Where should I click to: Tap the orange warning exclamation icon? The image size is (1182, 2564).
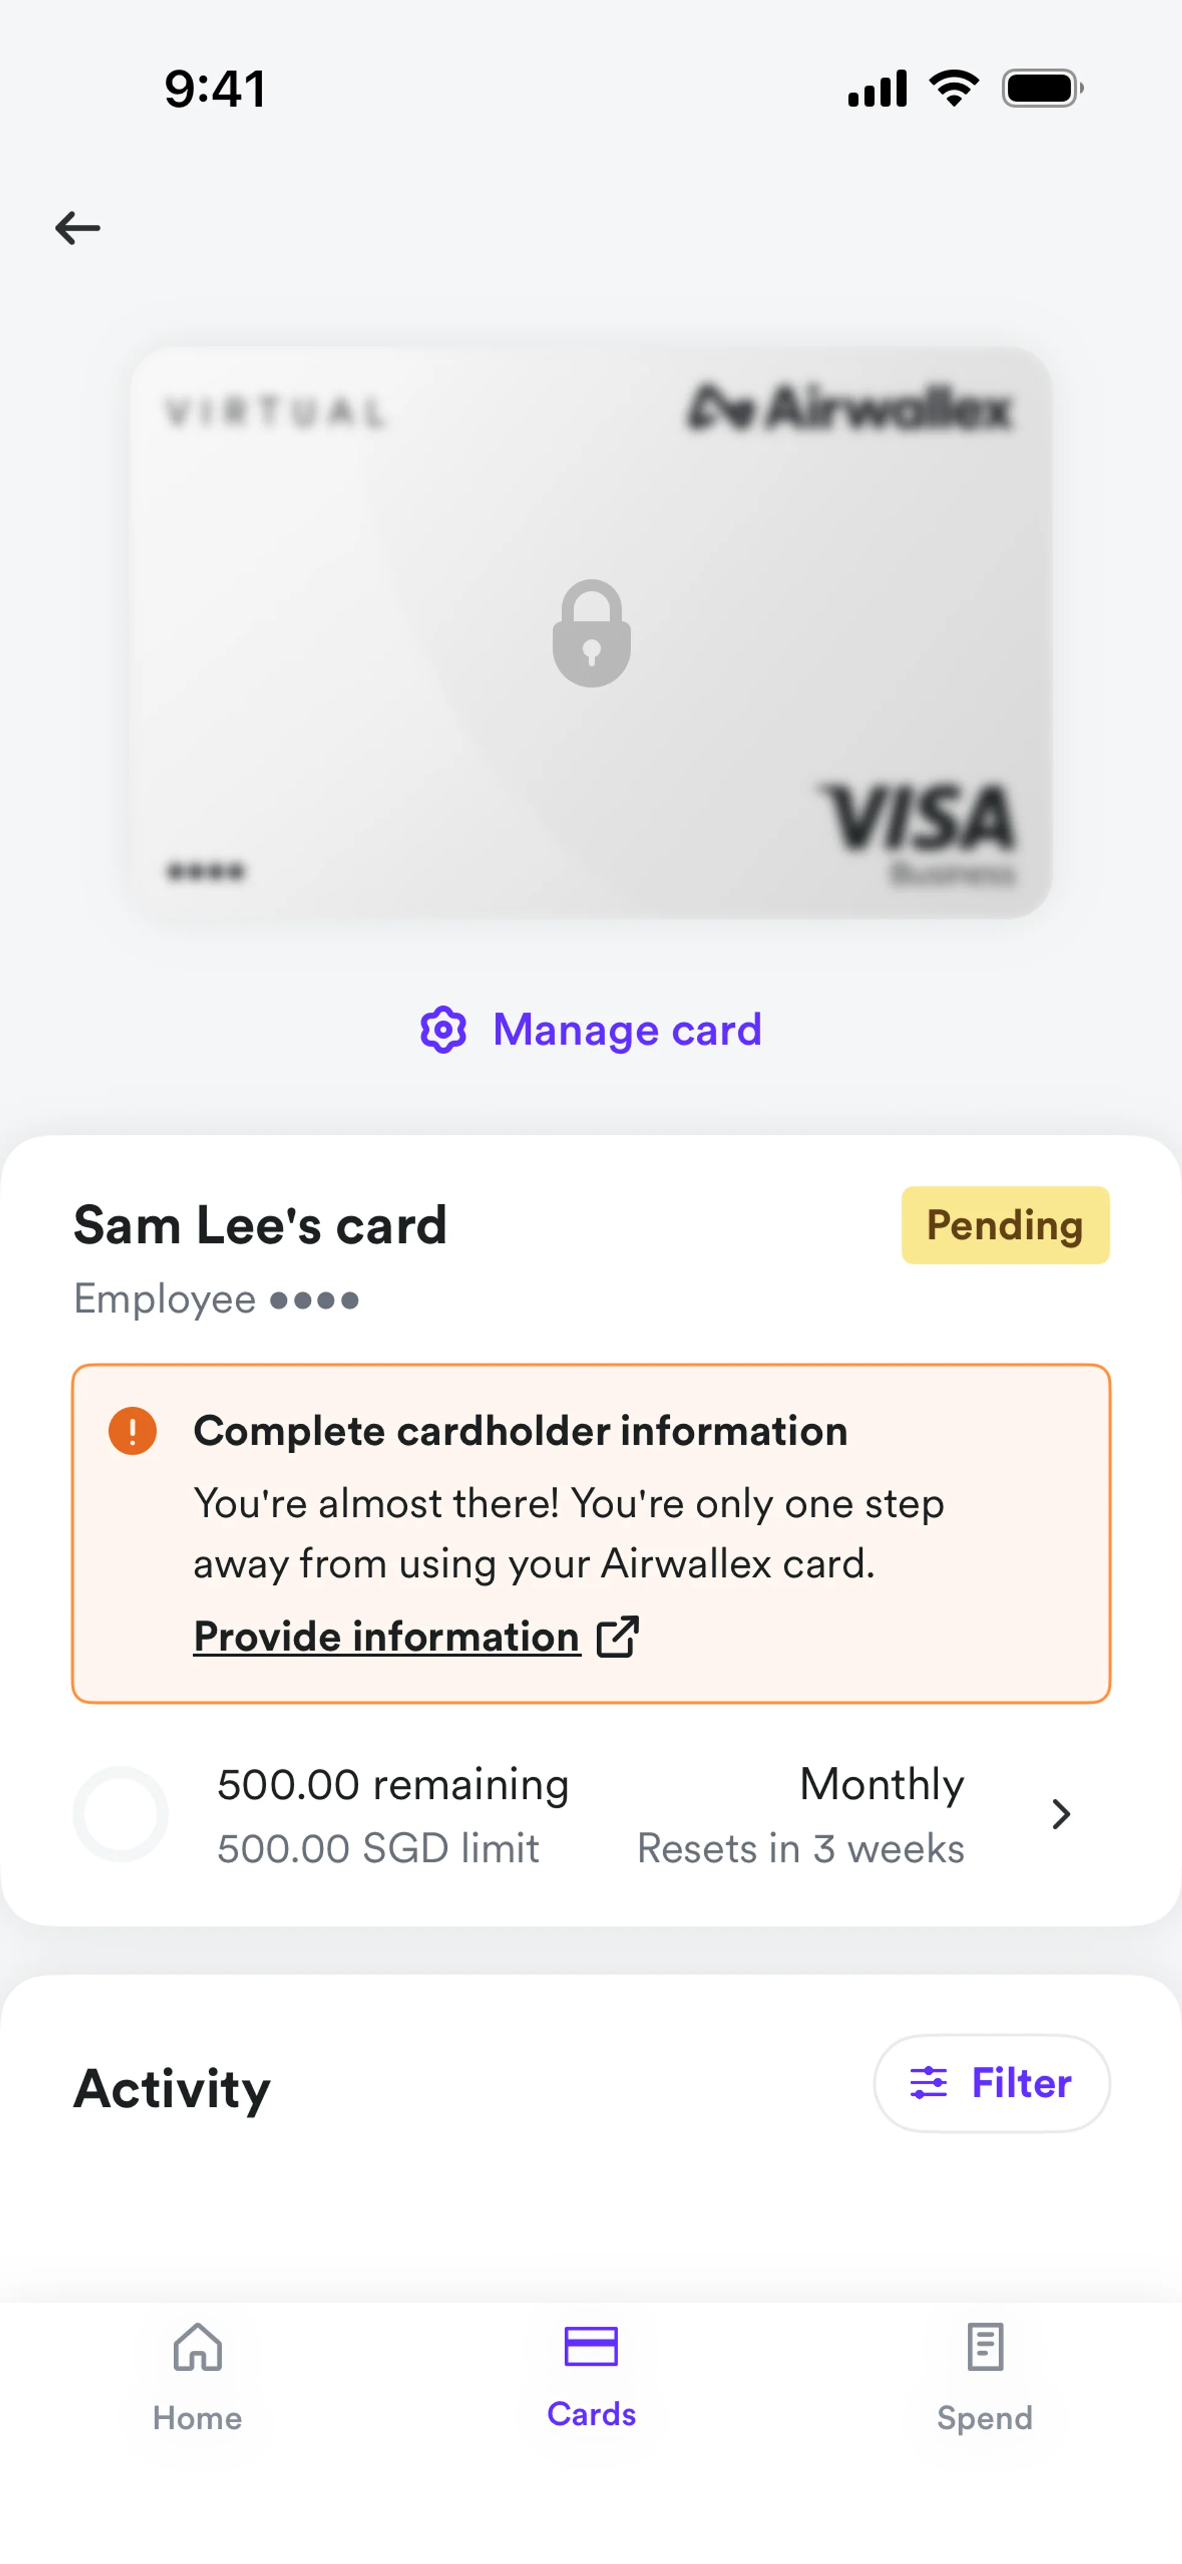(x=132, y=1430)
